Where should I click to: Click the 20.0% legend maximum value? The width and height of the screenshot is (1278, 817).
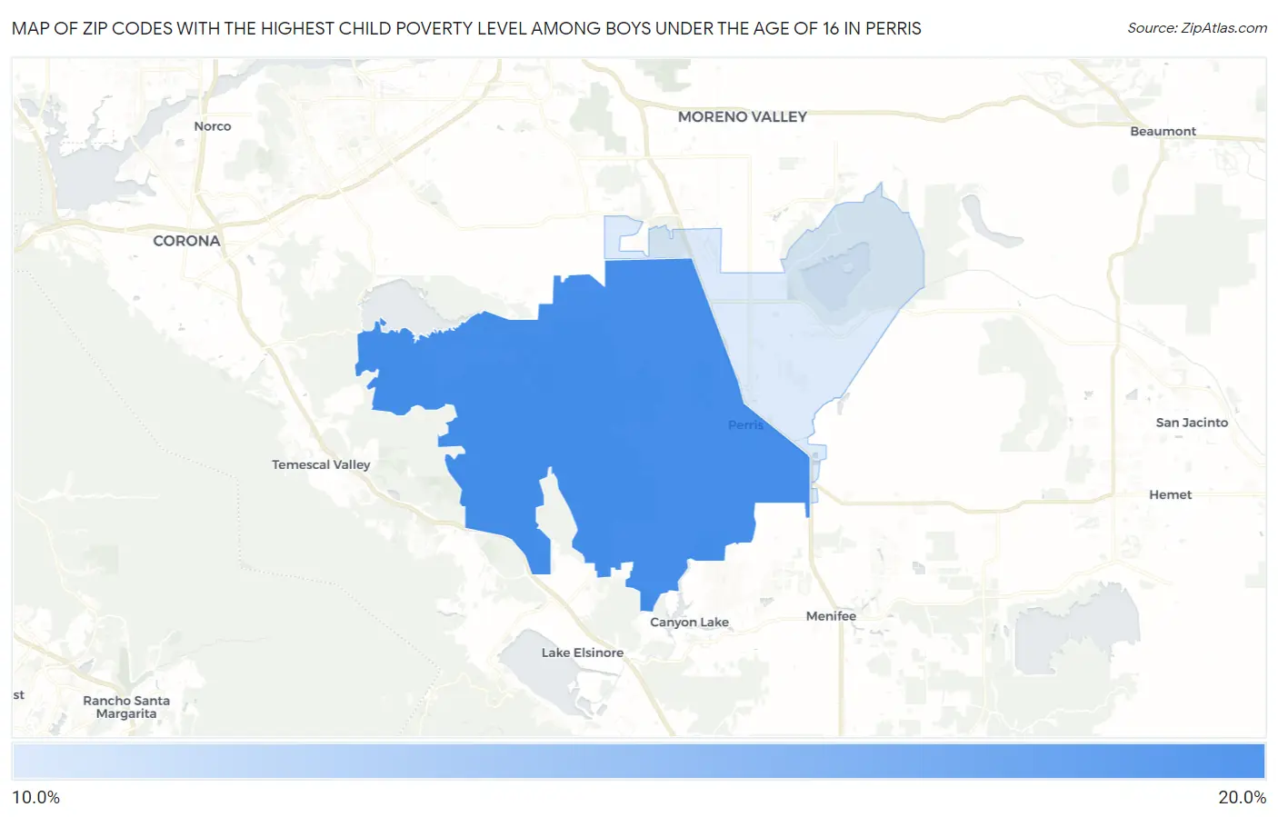pos(1242,797)
